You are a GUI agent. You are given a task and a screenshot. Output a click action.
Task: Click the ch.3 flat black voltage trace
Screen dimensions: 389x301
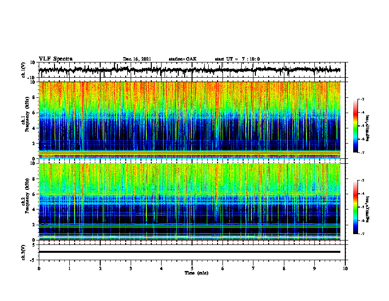point(189,252)
